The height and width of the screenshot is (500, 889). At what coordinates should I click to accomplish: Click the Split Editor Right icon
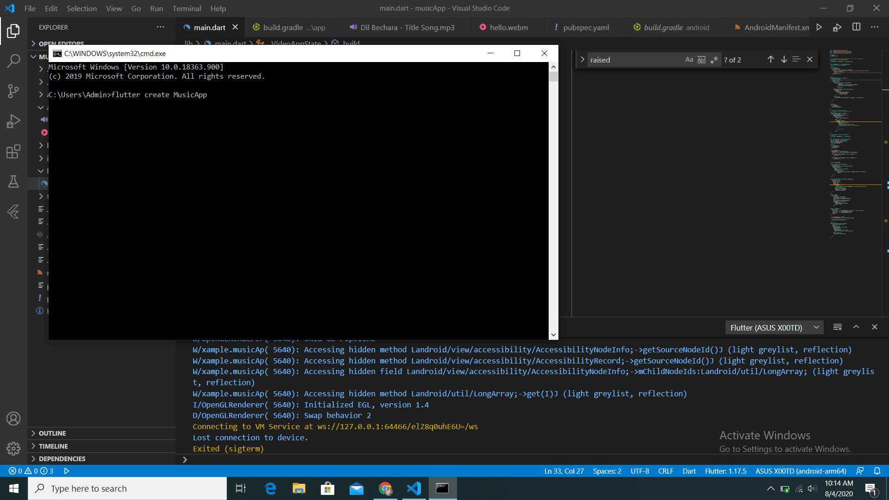[x=856, y=27]
